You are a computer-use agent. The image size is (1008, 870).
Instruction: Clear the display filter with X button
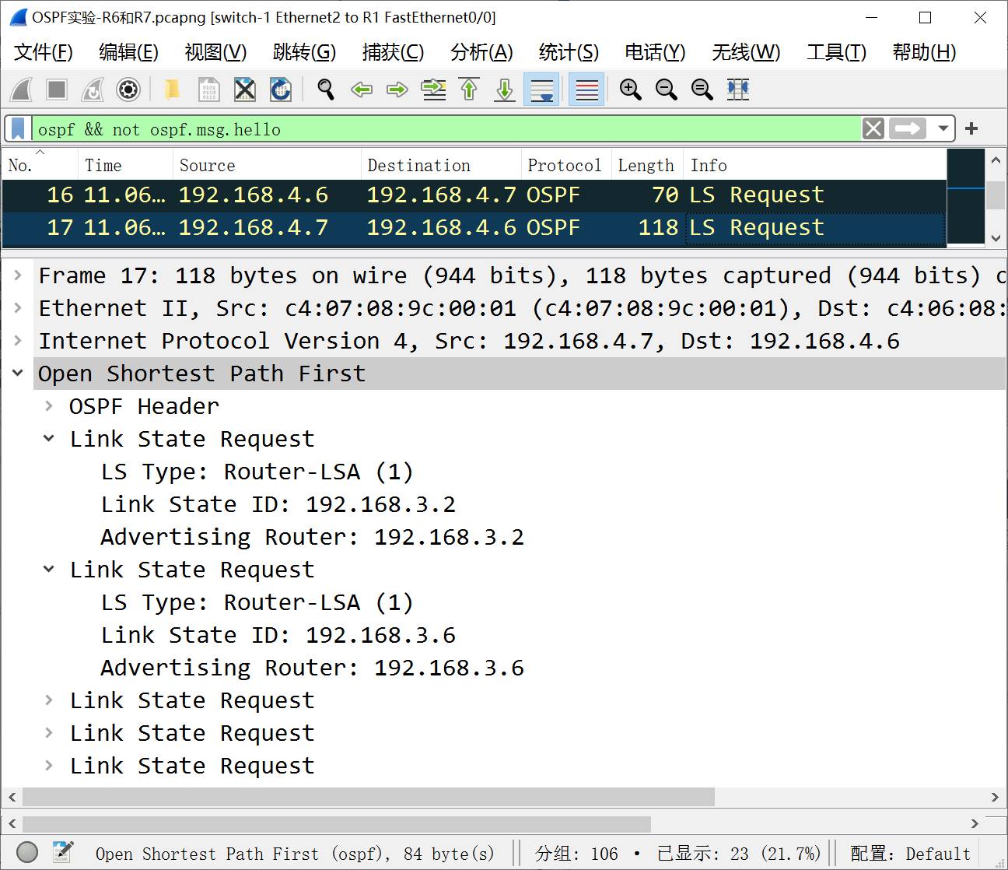tap(873, 128)
